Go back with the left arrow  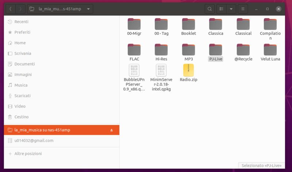pyautogui.click(x=11, y=9)
